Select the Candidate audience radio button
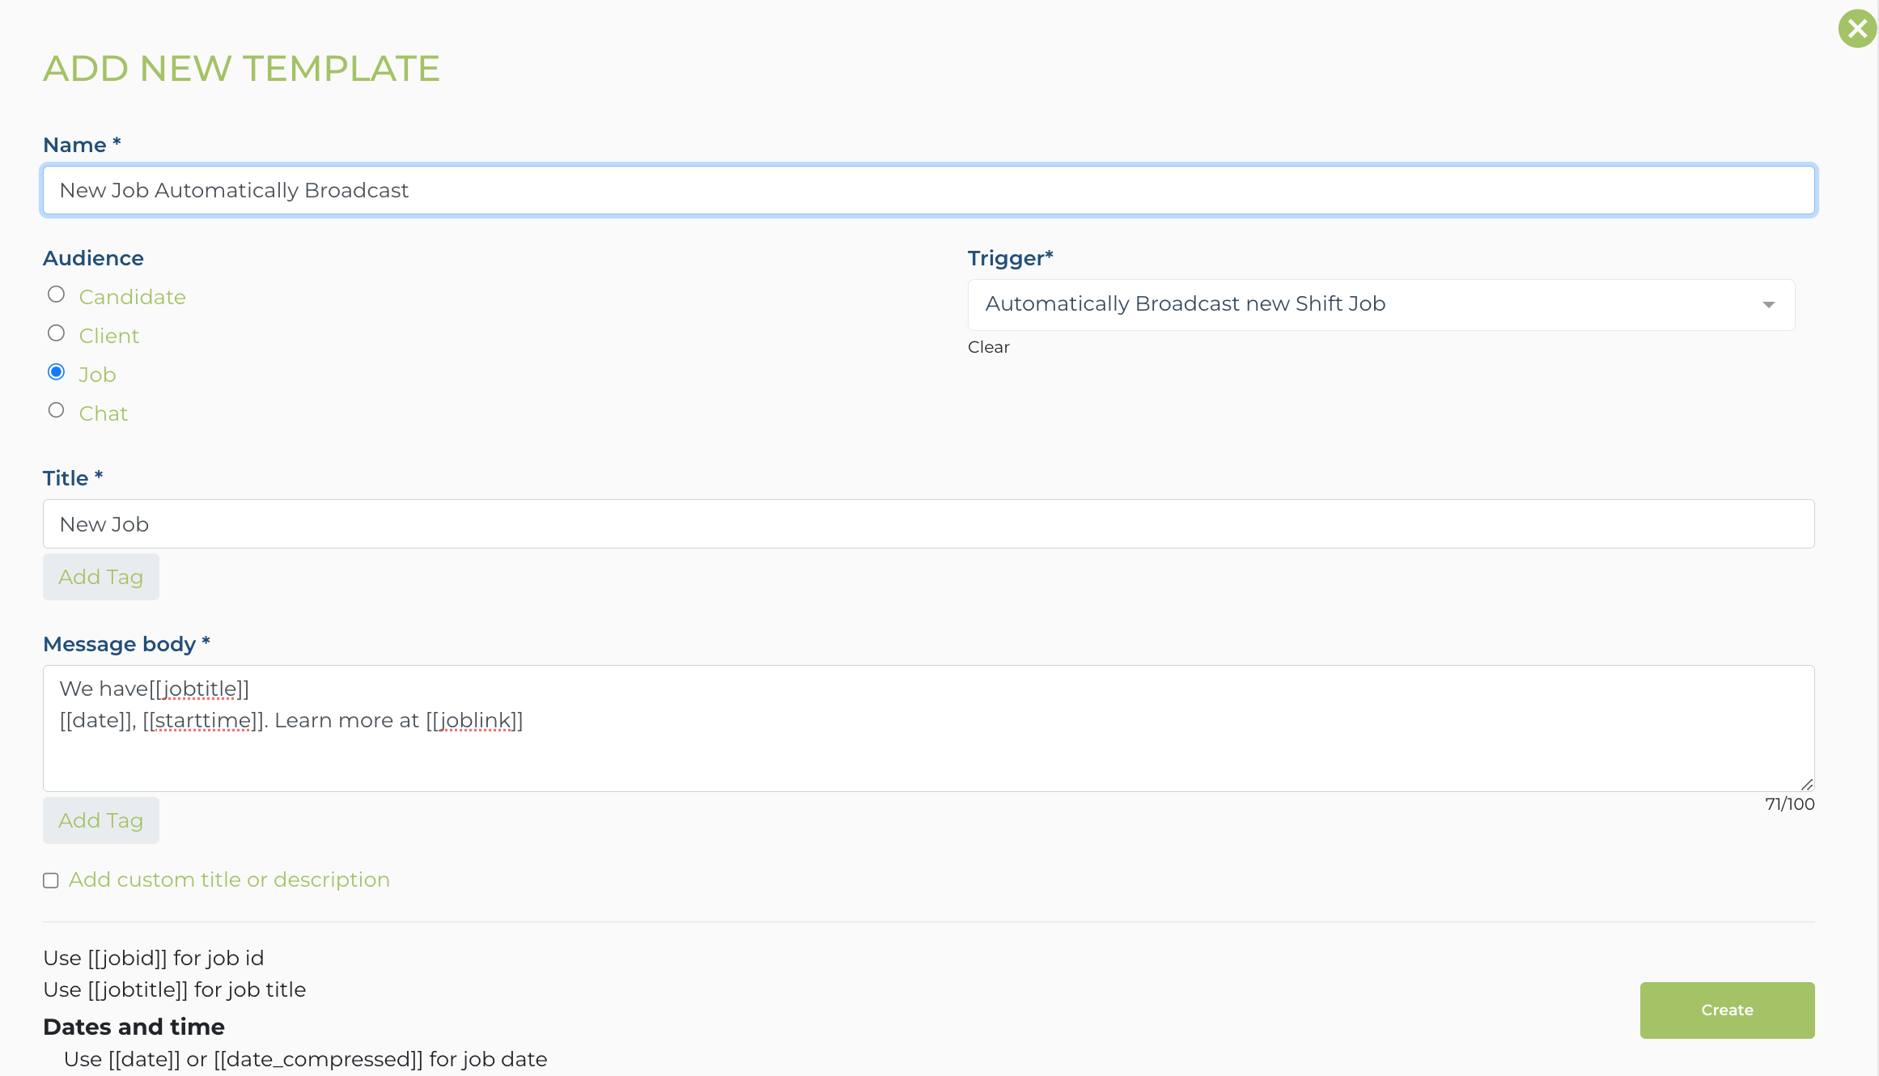This screenshot has width=1879, height=1076. (x=56, y=294)
